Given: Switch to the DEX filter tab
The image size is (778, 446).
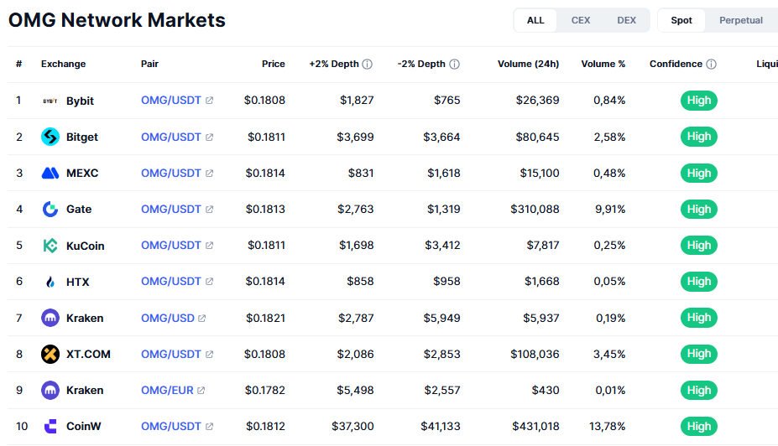Looking at the screenshot, I should click(626, 20).
